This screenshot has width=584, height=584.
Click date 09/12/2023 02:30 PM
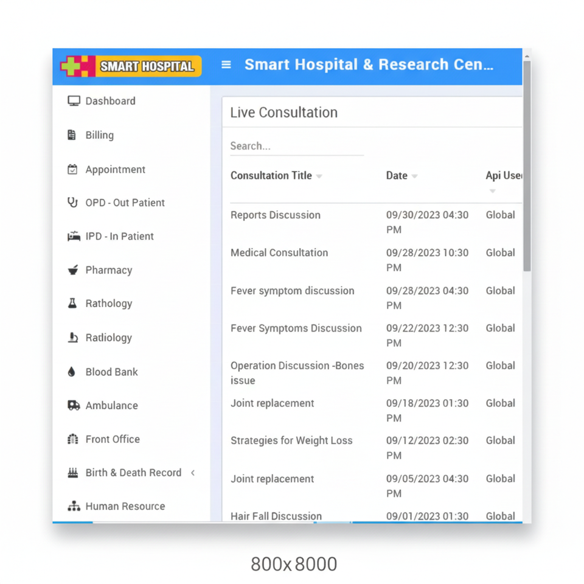[427, 448]
